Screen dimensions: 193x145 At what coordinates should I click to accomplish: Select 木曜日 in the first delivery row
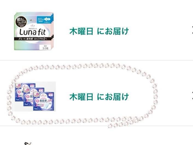pos(81,31)
